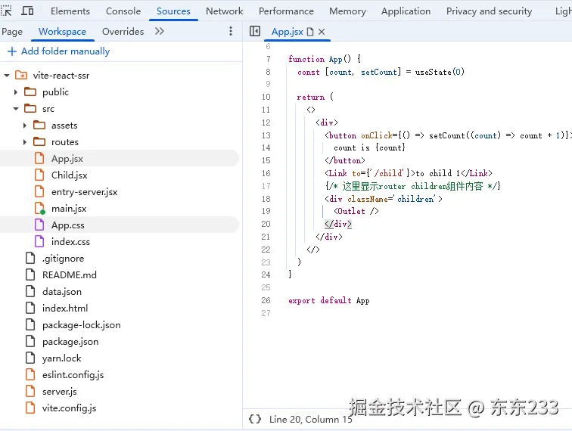
Task: Open the three-dot sidebar options menu
Action: point(231,31)
